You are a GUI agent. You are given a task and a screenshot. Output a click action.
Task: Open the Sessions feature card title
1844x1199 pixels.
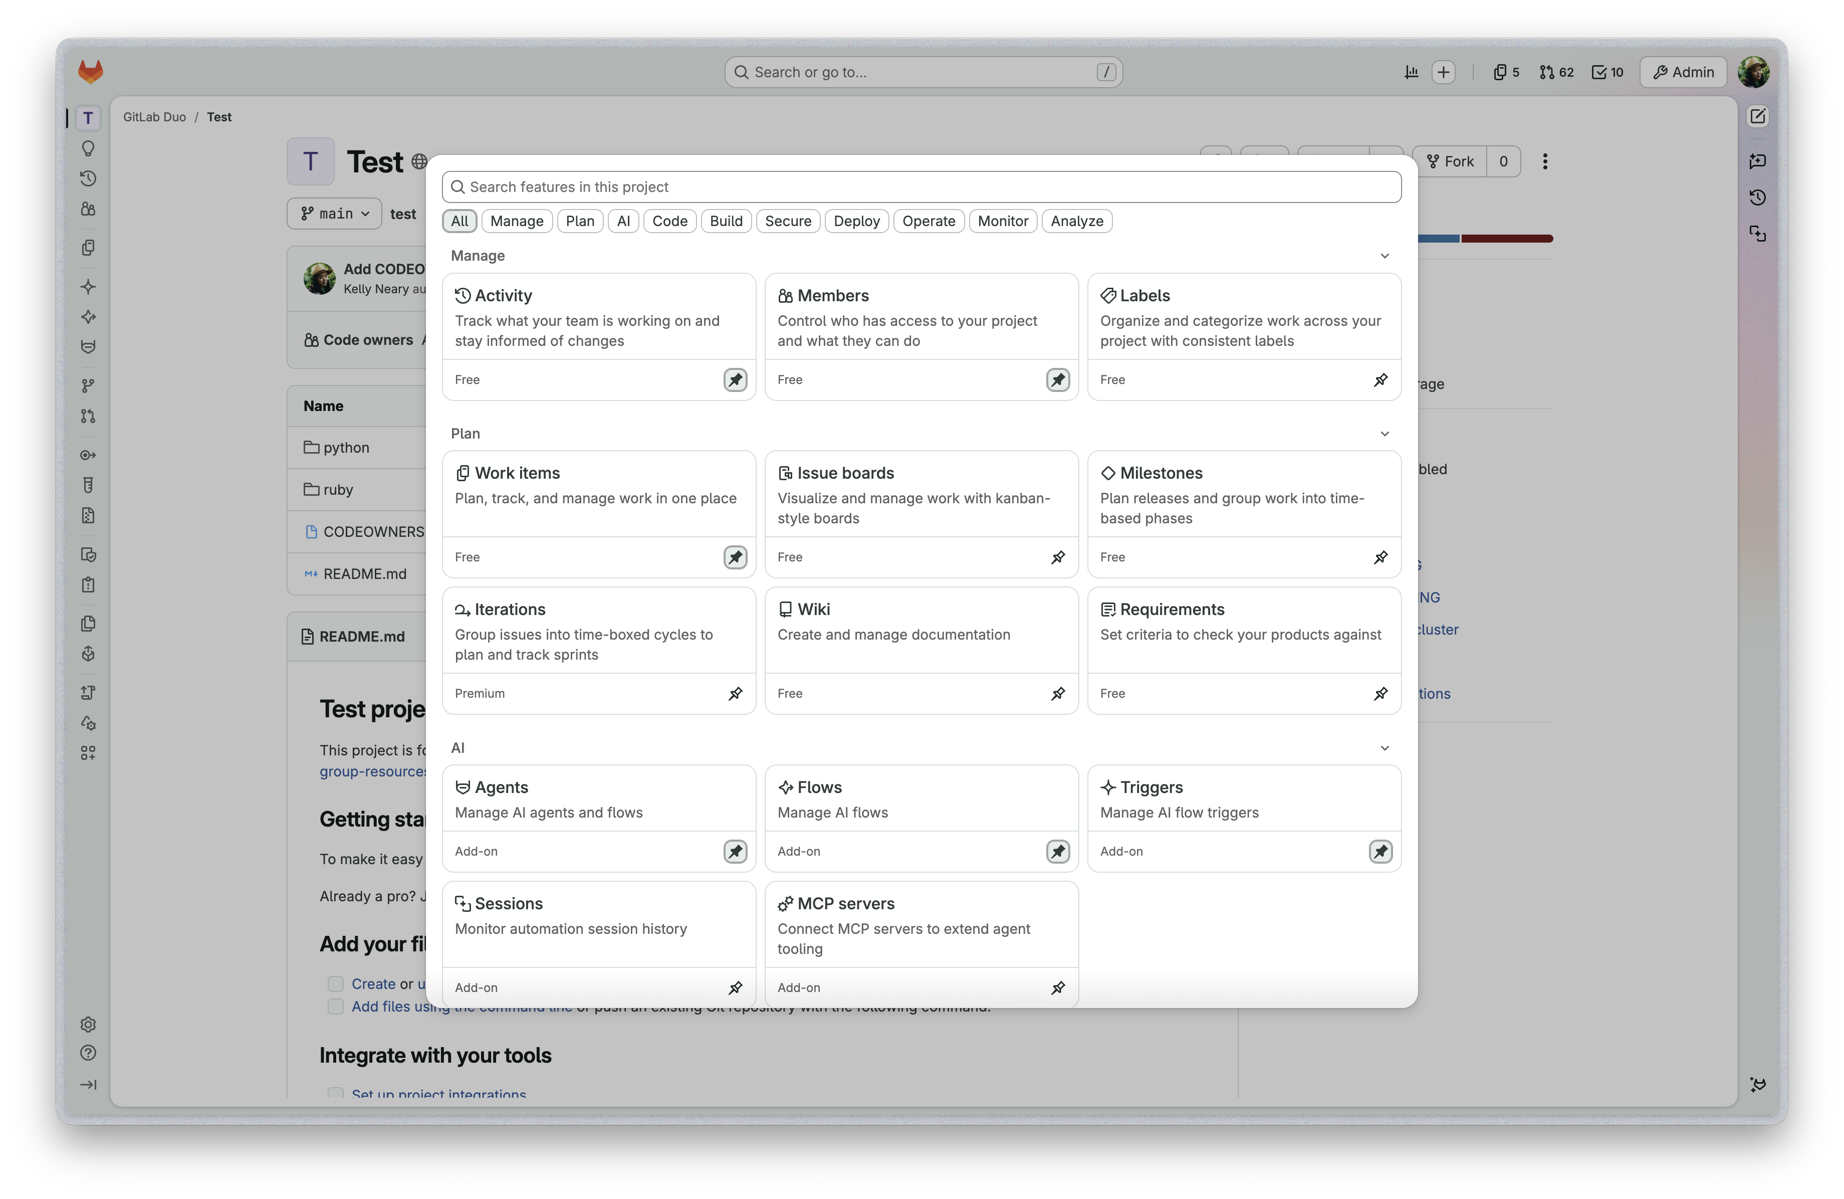508,904
